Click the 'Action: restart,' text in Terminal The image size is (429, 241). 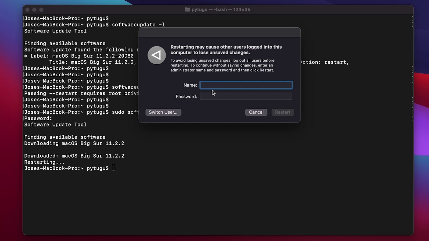point(324,62)
